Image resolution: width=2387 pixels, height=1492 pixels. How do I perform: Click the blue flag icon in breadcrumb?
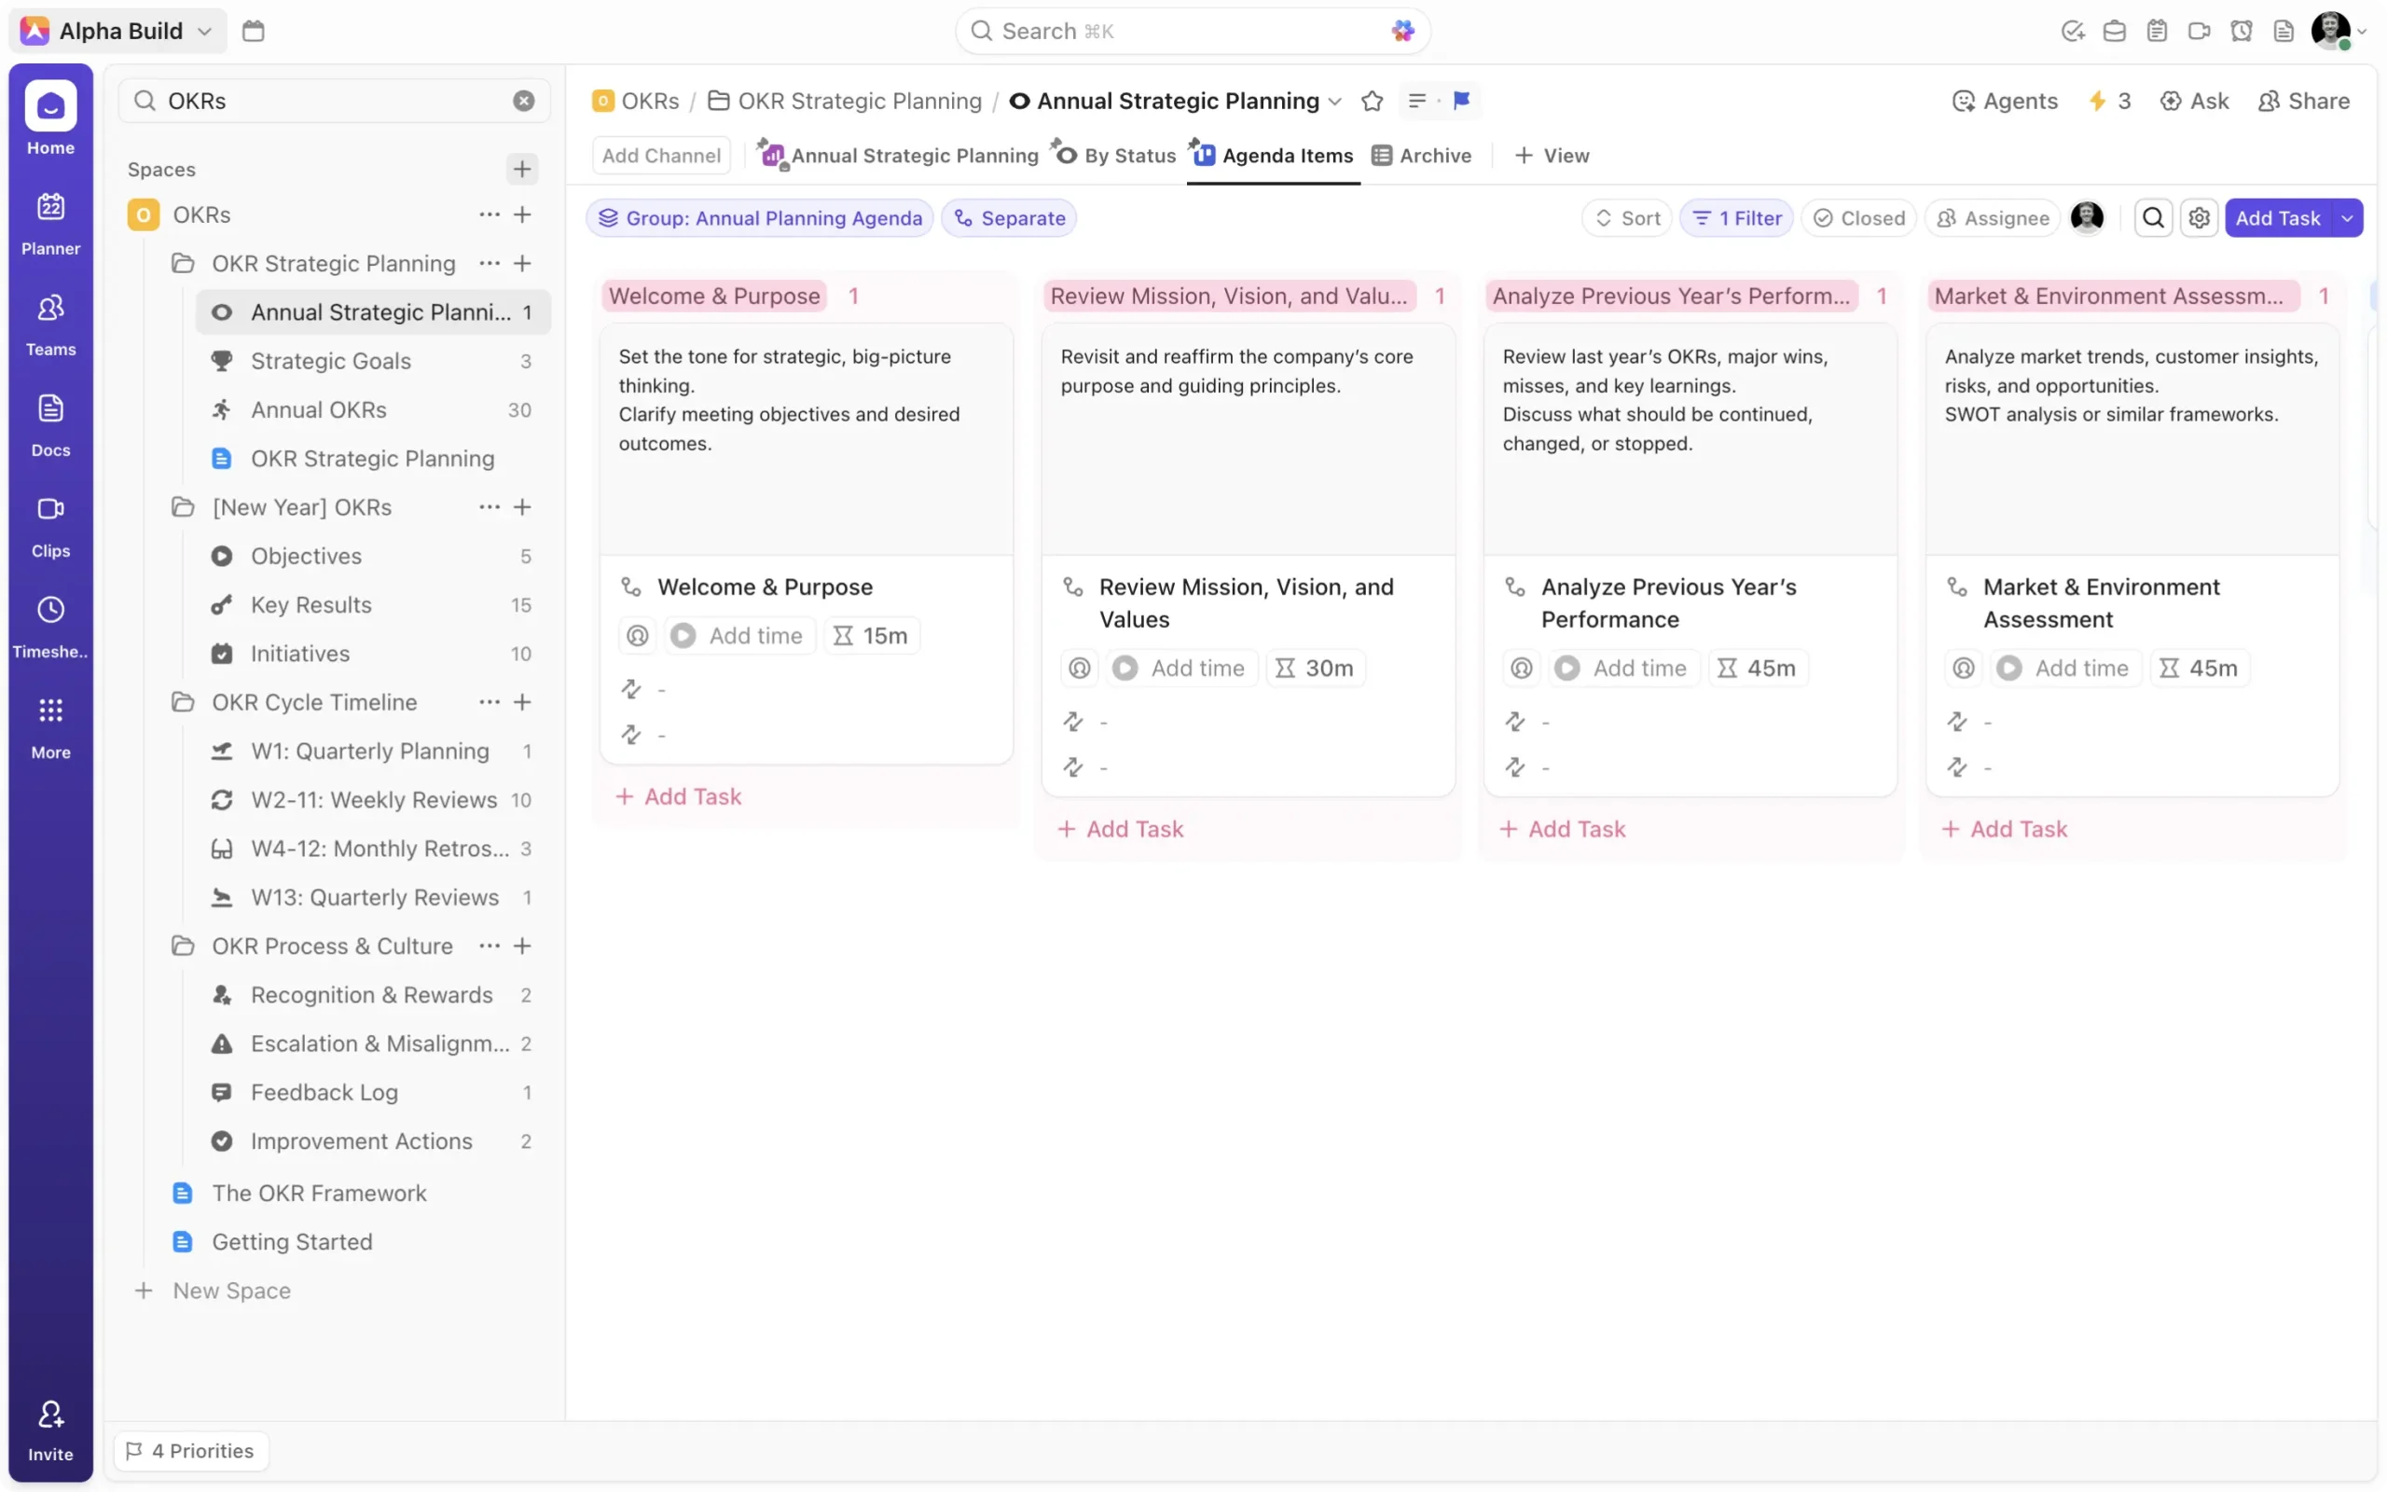click(1461, 101)
